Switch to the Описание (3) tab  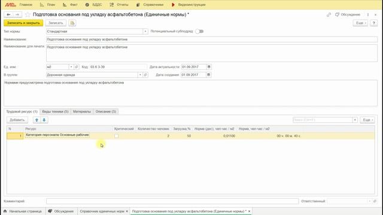point(105,112)
